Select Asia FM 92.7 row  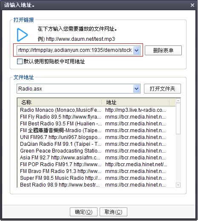point(97,158)
